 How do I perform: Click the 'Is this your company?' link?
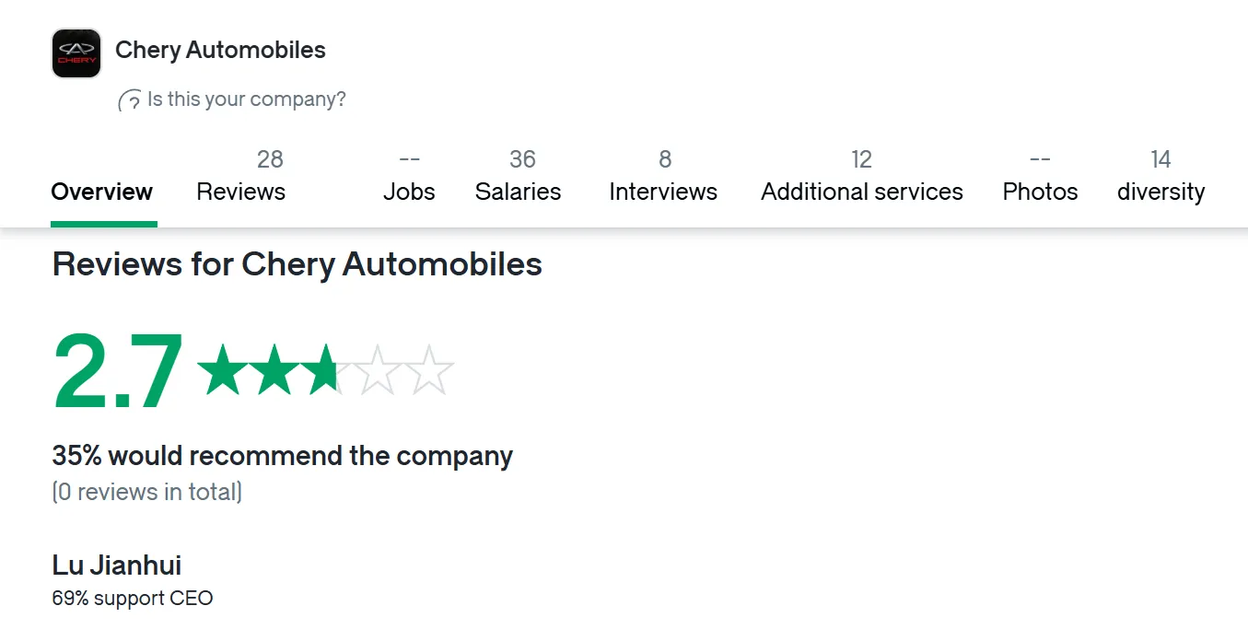coord(247,99)
